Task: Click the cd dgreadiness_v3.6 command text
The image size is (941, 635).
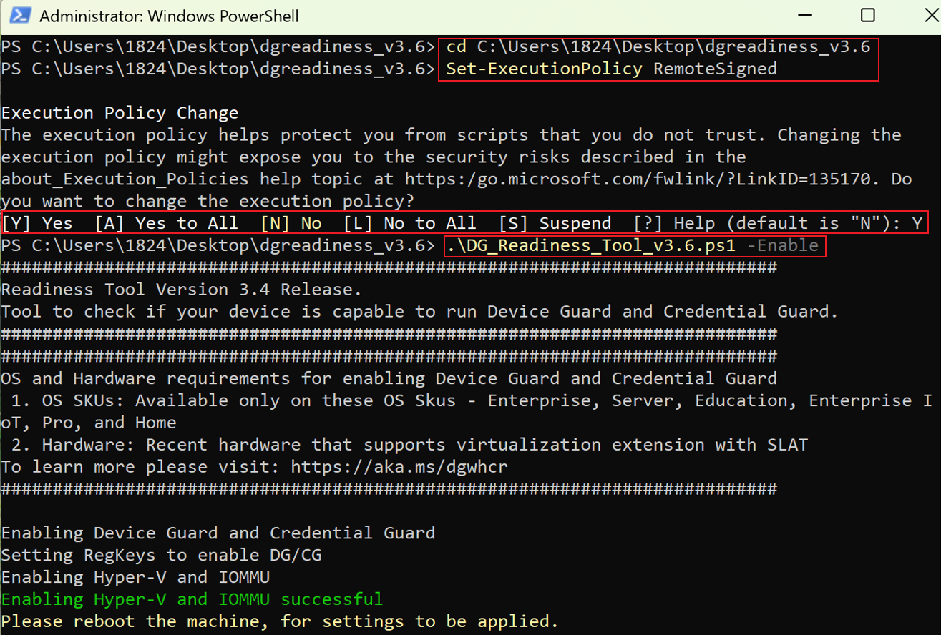Action: (x=658, y=47)
